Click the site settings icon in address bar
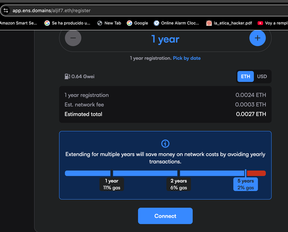The width and height of the screenshot is (288, 232). click(x=6, y=10)
